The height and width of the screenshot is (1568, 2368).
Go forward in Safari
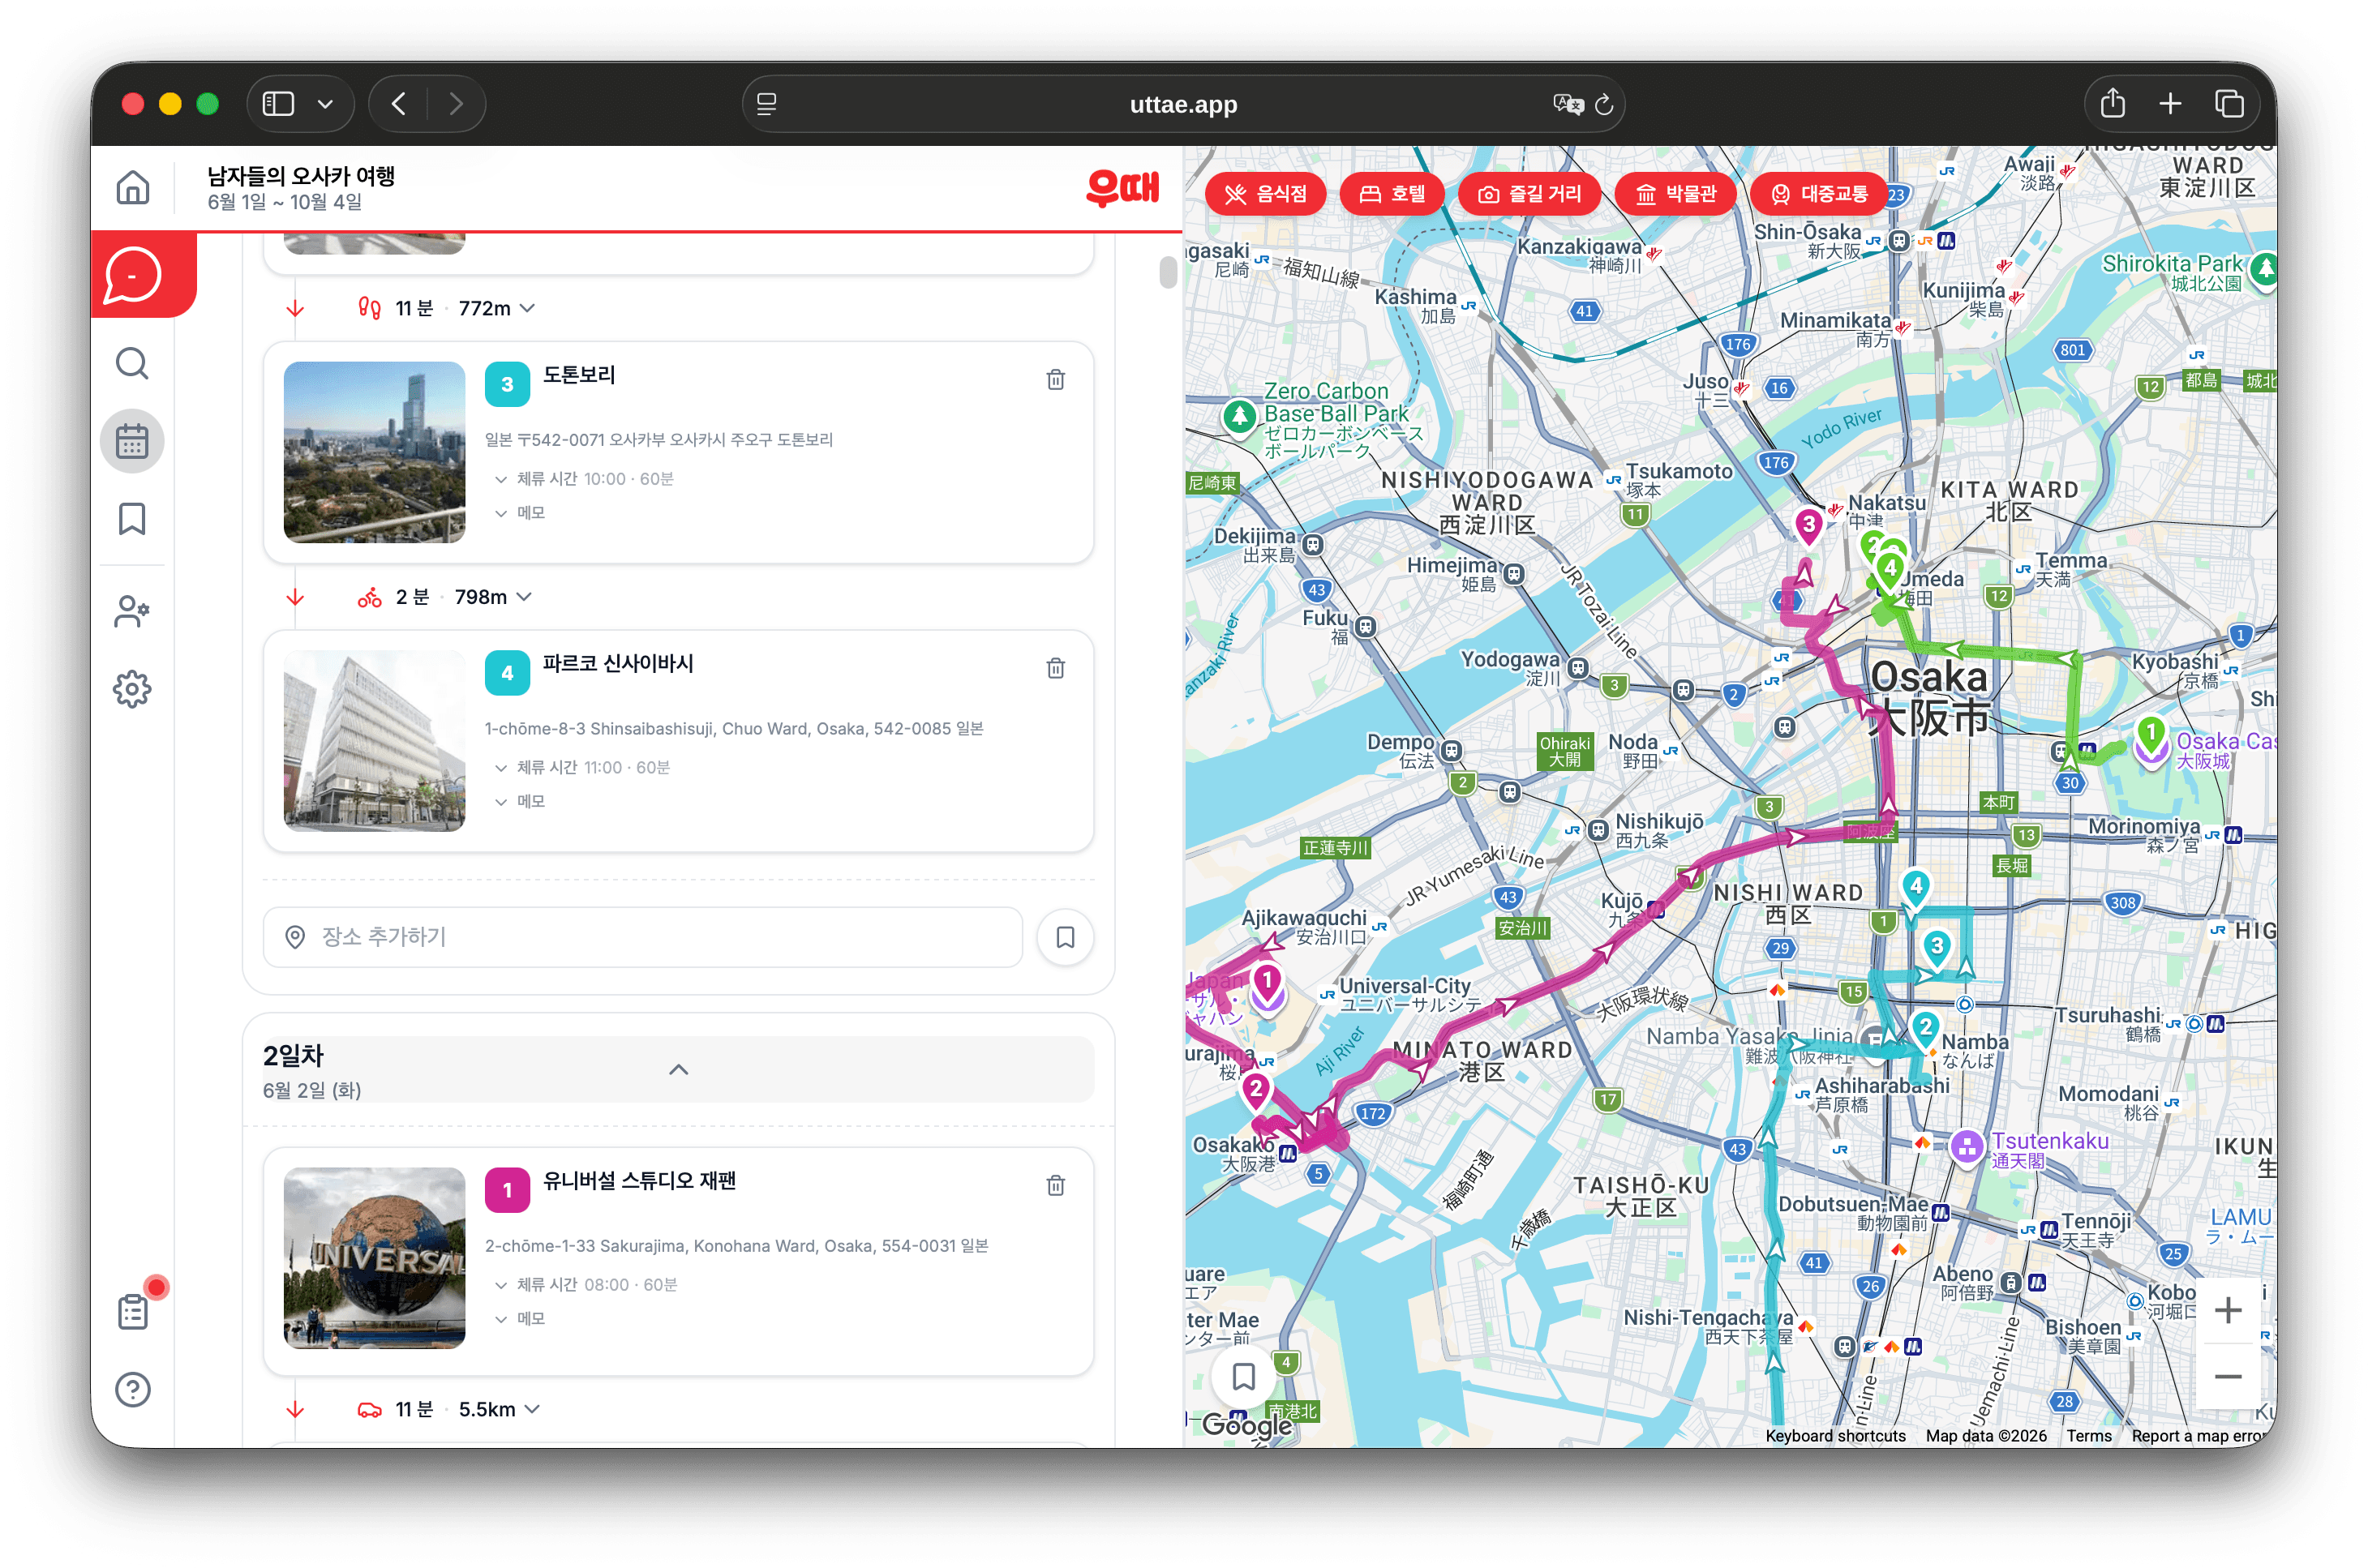456,104
